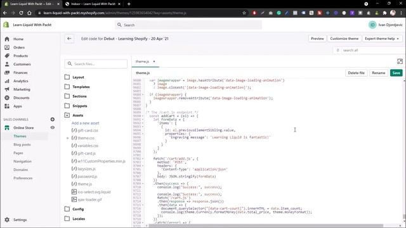
Task: Close the theme.js editor tab
Action: pyautogui.click(x=154, y=61)
